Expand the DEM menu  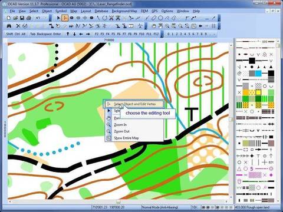click(144, 11)
